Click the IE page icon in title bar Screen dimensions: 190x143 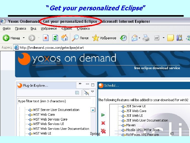click(3, 21)
